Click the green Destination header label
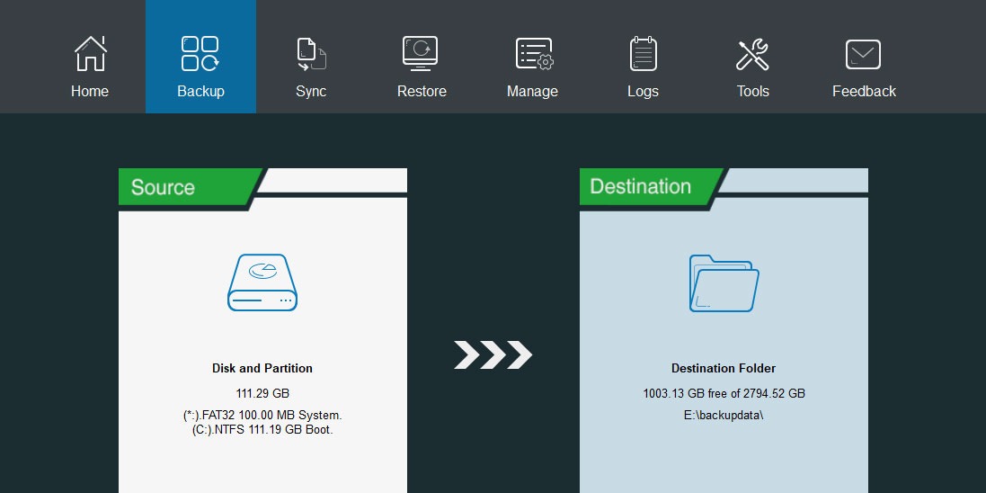Viewport: 986px width, 493px height. pos(642,187)
